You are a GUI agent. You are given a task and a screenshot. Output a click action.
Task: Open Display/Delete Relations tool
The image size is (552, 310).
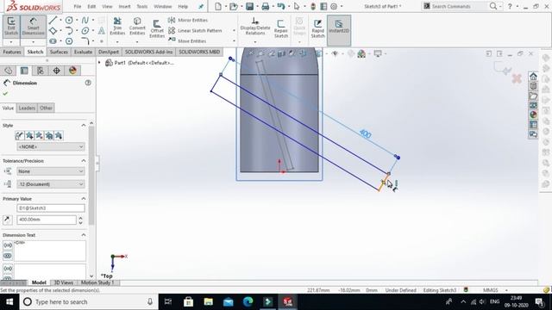click(255, 27)
